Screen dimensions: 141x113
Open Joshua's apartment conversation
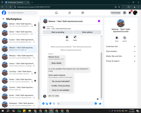point(19,65)
